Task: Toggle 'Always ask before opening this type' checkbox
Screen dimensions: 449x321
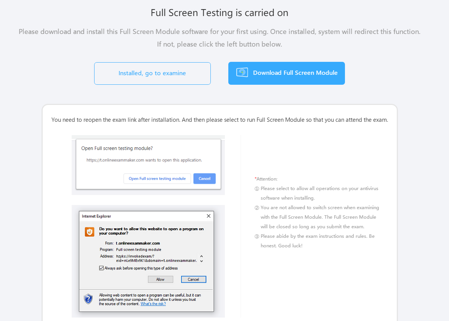Action: [101, 268]
